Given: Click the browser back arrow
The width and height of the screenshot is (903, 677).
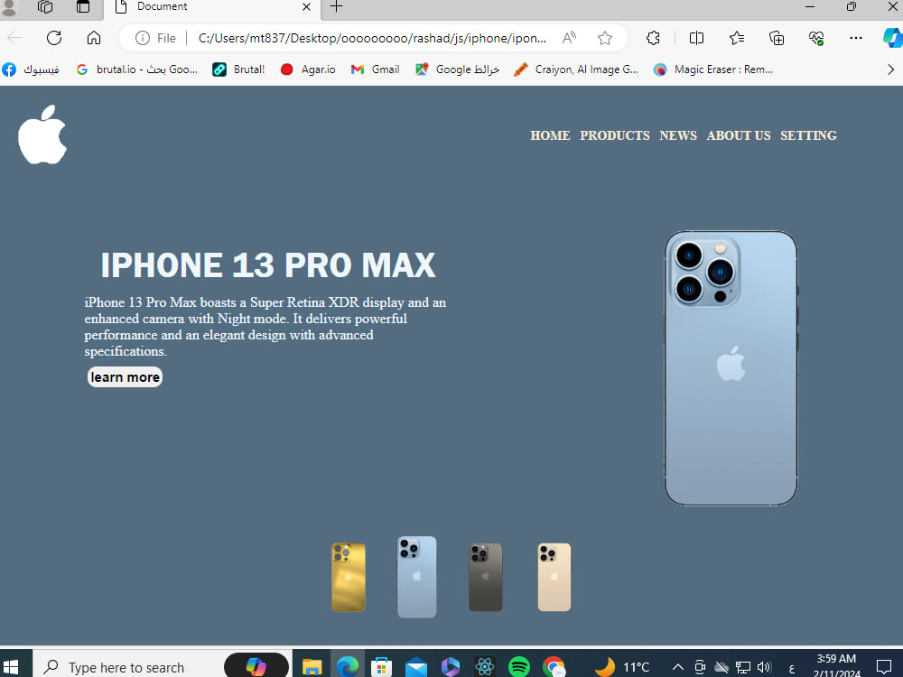Looking at the screenshot, I should click(x=14, y=38).
